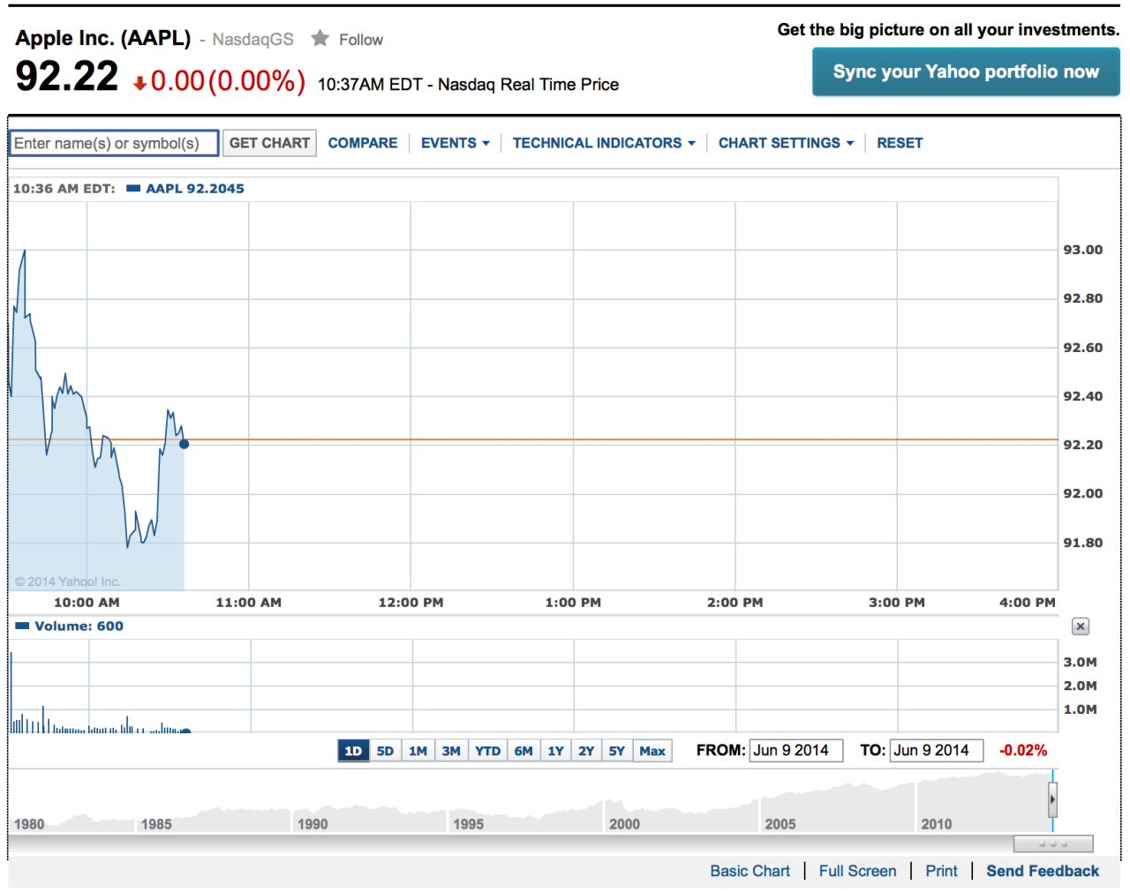
Task: Select the Max range tab
Action: coord(652,750)
